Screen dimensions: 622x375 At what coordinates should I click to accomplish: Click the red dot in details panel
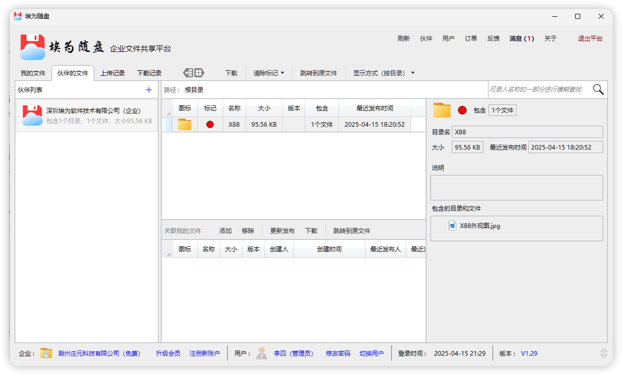[462, 110]
